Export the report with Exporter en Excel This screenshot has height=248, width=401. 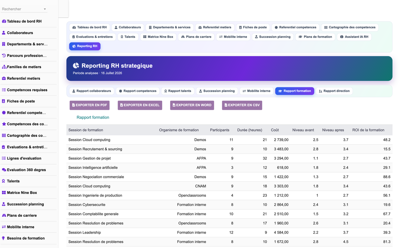click(x=140, y=105)
